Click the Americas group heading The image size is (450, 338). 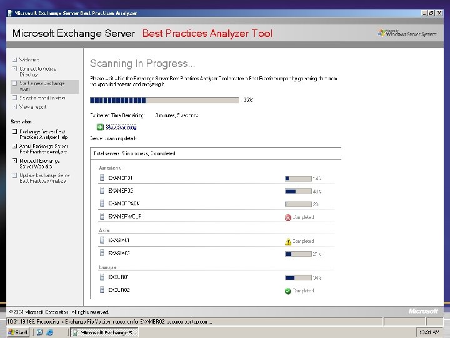pos(109,168)
